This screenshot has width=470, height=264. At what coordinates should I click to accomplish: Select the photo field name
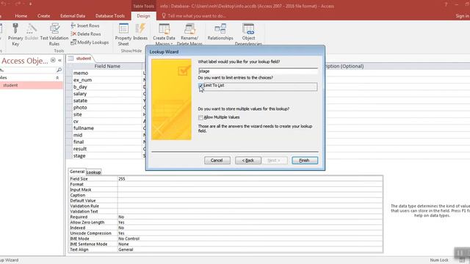point(80,108)
